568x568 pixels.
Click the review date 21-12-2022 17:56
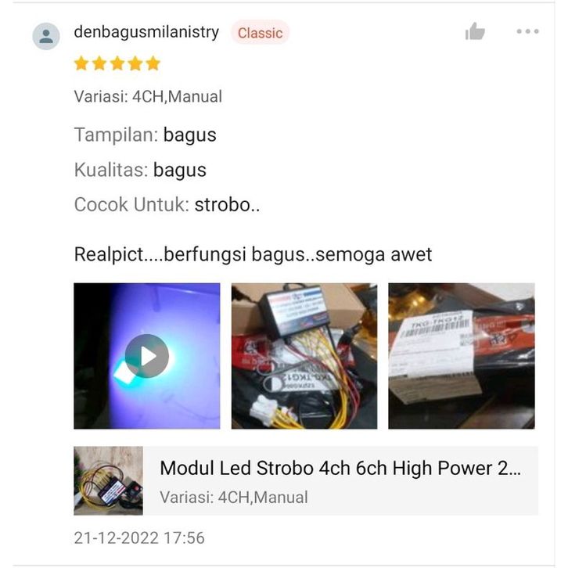tap(139, 538)
